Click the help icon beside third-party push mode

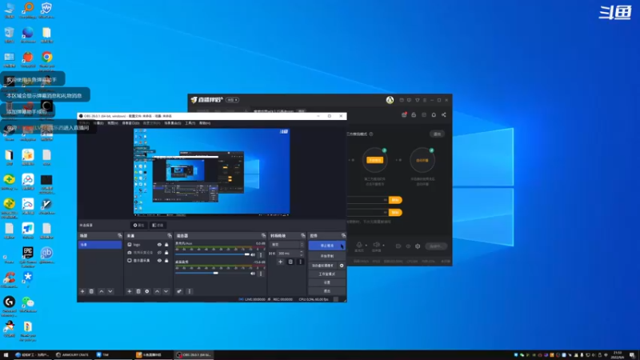[x=371, y=134]
